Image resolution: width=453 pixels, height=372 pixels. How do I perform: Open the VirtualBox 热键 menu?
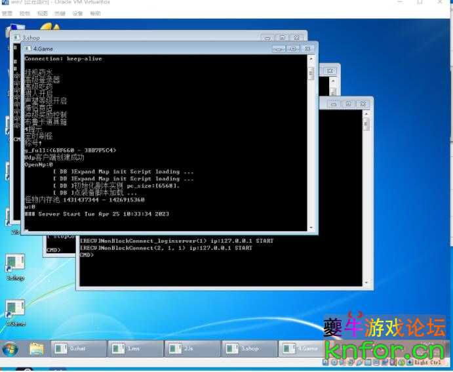point(60,13)
